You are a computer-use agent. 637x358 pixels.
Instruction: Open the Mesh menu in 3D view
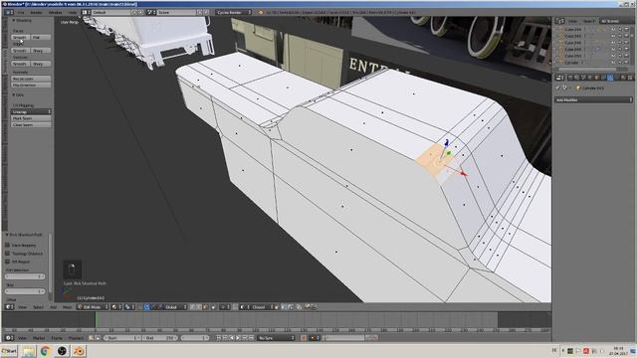[x=67, y=307]
